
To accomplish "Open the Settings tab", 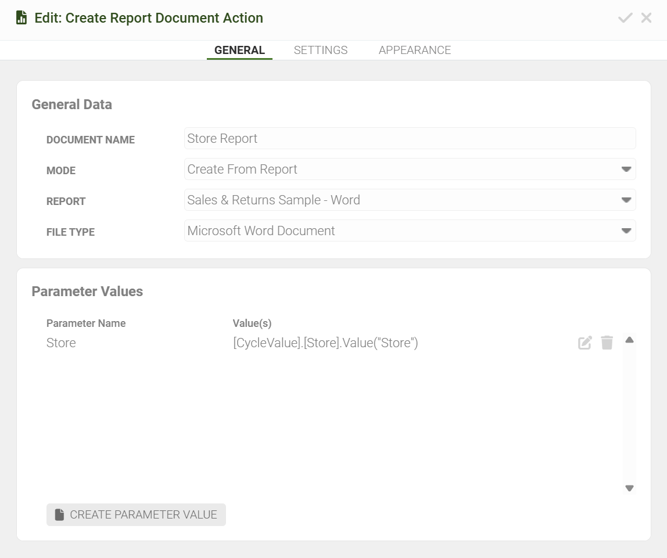I will click(x=321, y=50).
